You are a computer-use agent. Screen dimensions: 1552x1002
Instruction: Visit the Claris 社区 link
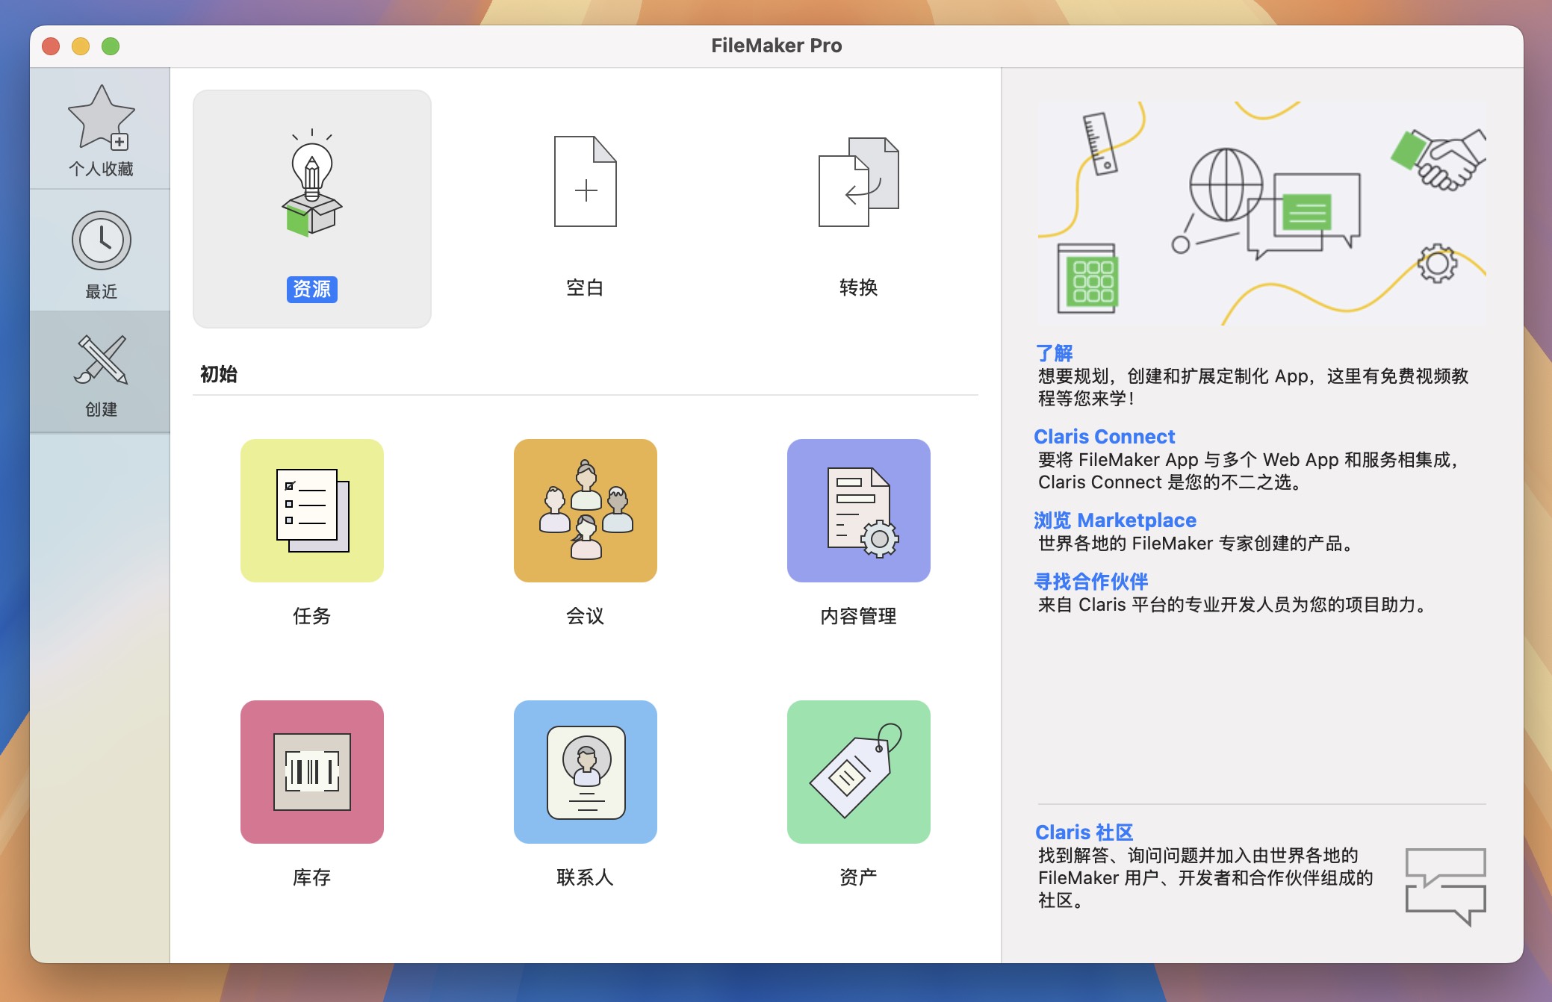tap(1084, 832)
